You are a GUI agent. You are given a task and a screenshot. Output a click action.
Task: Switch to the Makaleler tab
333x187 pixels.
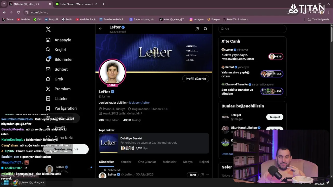170,162
